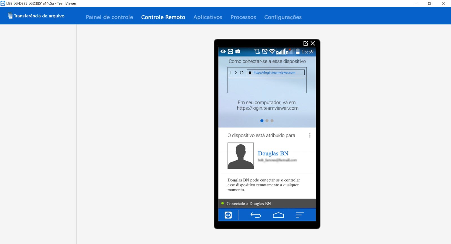Tap the Android home button
Screen dimensions: 451x244
click(278, 215)
